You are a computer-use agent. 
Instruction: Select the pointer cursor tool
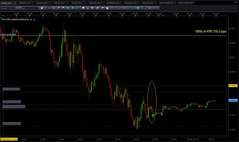point(68,8)
